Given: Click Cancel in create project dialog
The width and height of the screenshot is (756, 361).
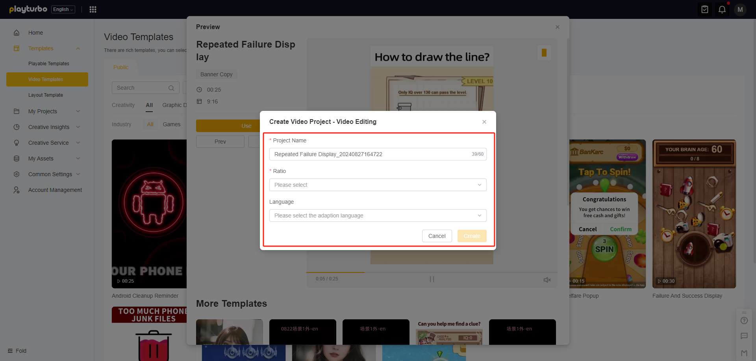Looking at the screenshot, I should 437,236.
